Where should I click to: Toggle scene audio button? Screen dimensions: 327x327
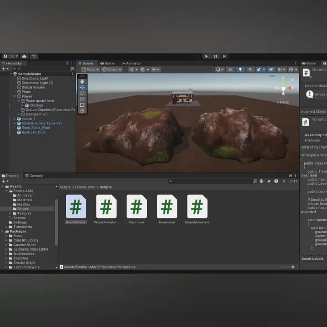pyautogui.click(x=250, y=69)
